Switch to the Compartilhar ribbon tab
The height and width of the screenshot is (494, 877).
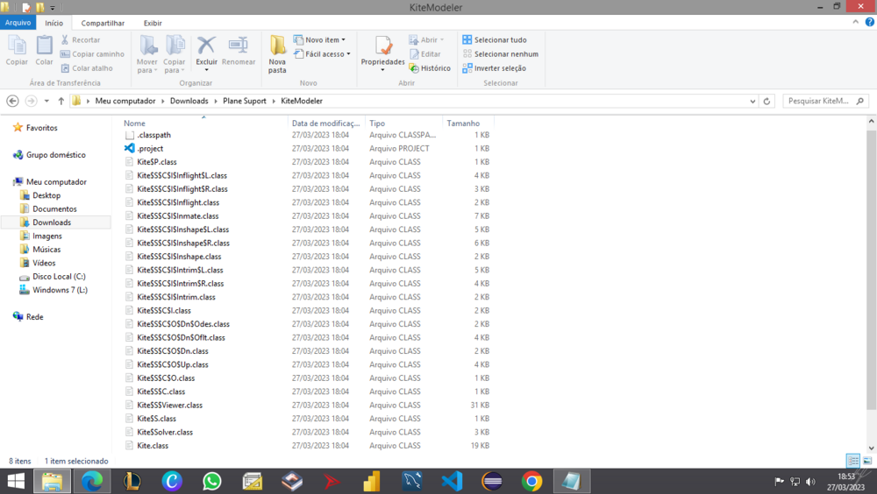103,24
